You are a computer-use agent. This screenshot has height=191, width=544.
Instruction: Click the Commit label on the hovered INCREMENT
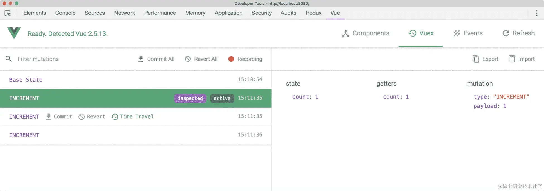(63, 117)
